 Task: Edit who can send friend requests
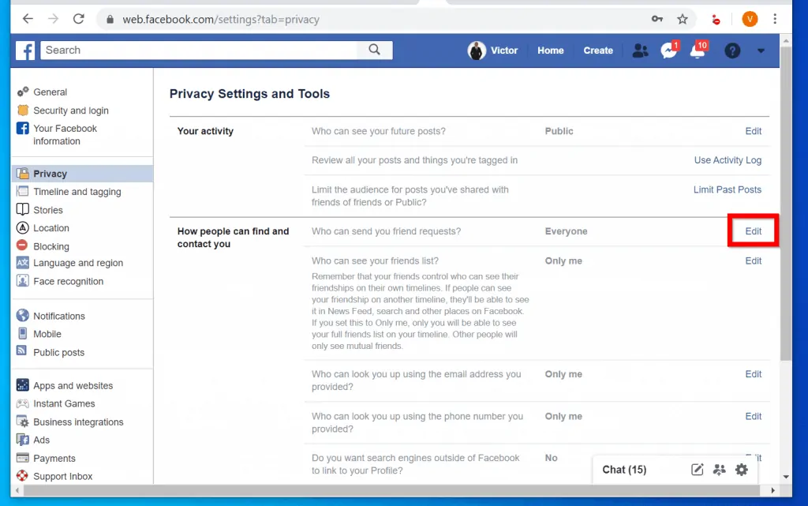coord(753,231)
